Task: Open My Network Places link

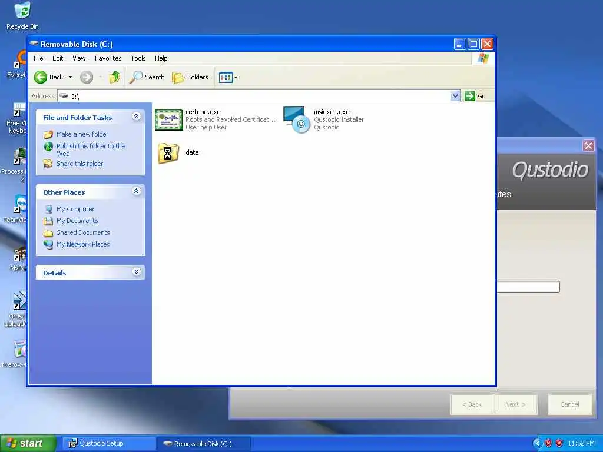Action: 83,244
